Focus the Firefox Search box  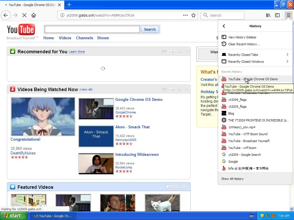pos(223,15)
